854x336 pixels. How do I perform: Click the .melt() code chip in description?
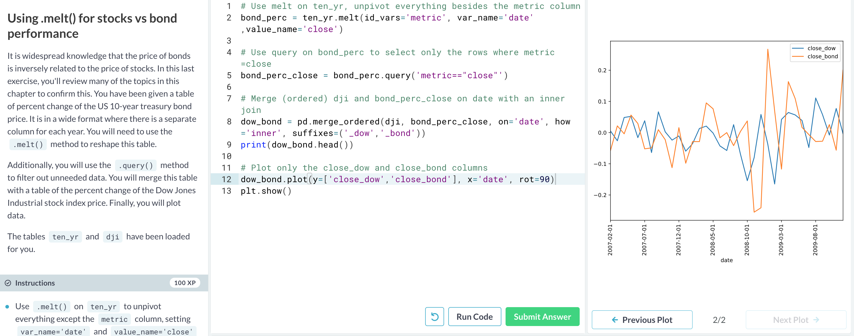click(28, 145)
